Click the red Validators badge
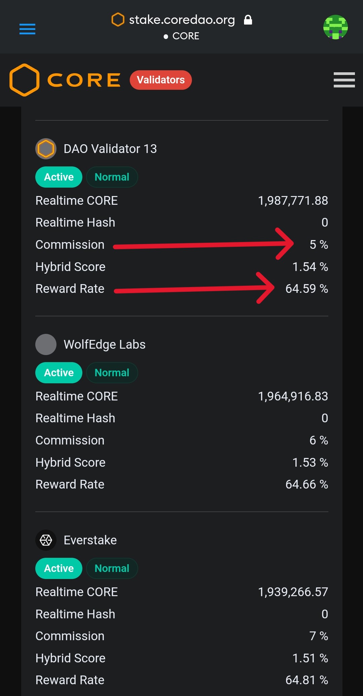363x696 pixels. [x=161, y=80]
